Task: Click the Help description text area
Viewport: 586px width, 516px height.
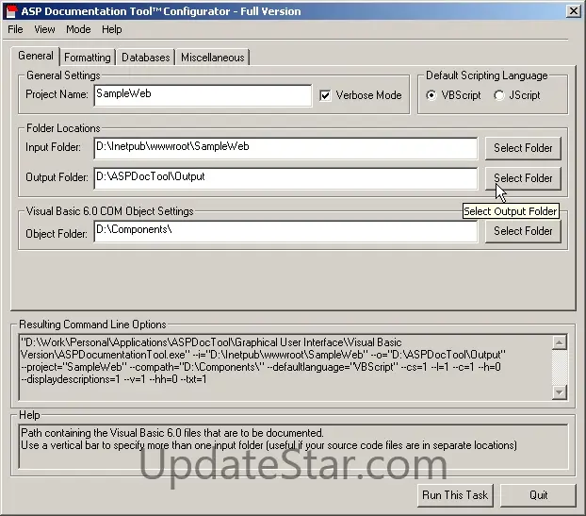Action: [293, 446]
